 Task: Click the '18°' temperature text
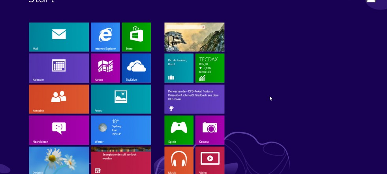pyautogui.click(x=115, y=121)
